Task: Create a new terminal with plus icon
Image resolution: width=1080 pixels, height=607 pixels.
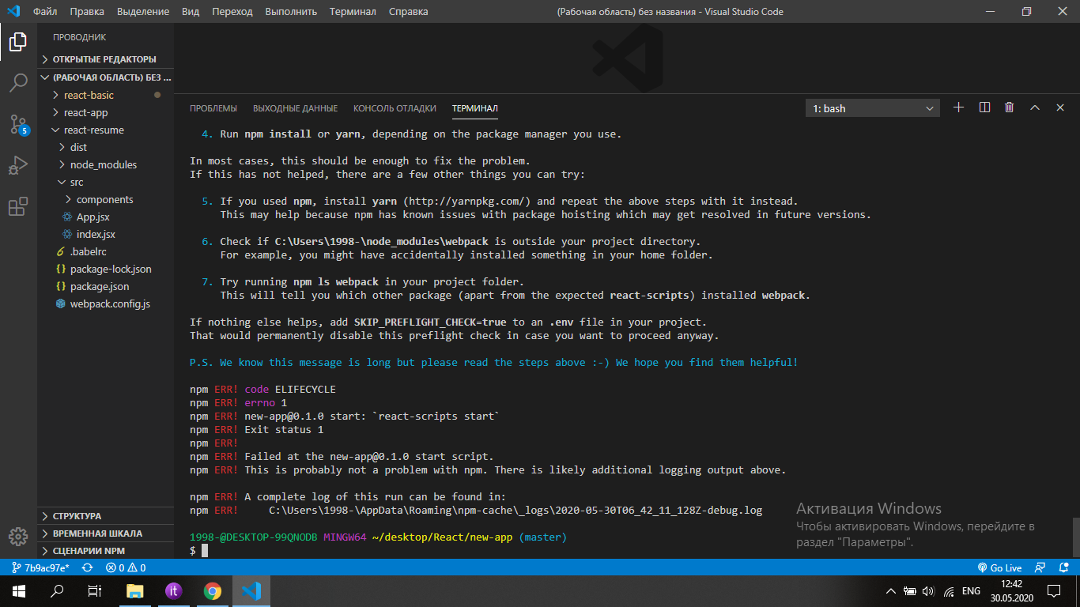Action: coord(958,107)
